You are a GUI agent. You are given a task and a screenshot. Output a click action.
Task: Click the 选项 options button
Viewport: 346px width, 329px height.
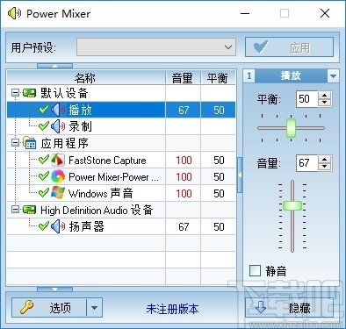point(49,308)
